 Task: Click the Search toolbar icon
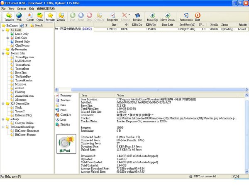[61, 17]
